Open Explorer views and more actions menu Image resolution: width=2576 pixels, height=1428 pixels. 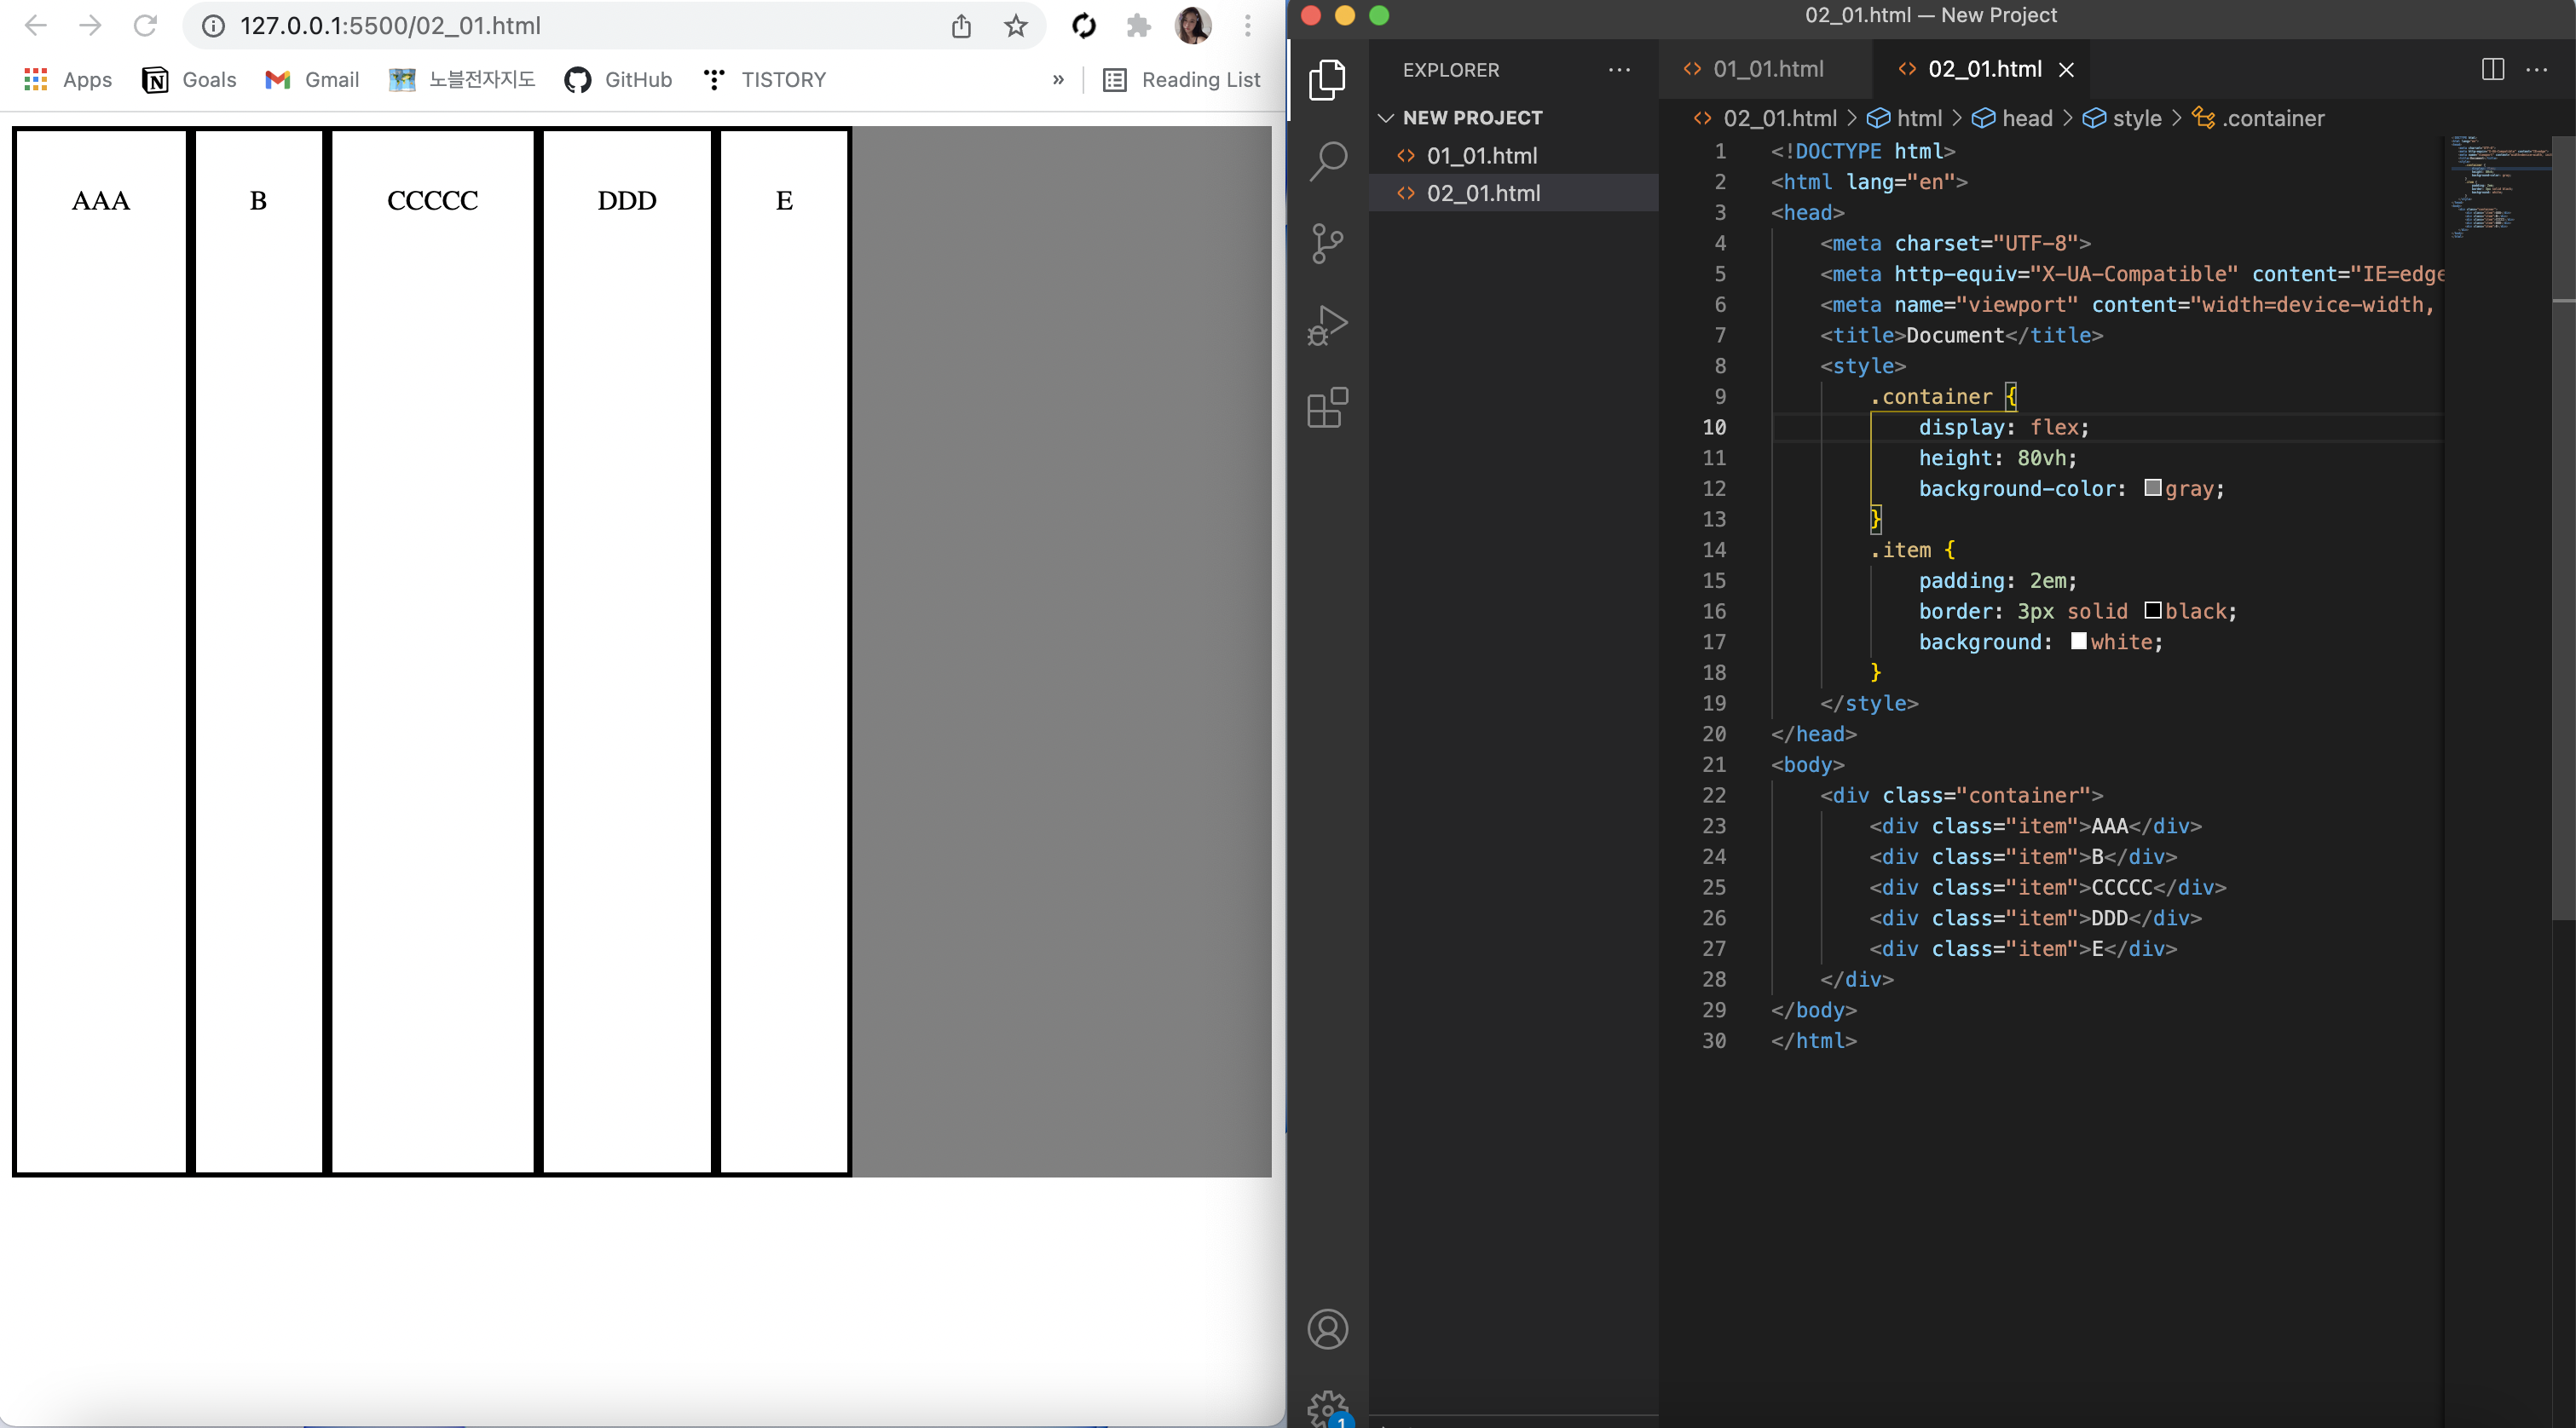click(1619, 70)
